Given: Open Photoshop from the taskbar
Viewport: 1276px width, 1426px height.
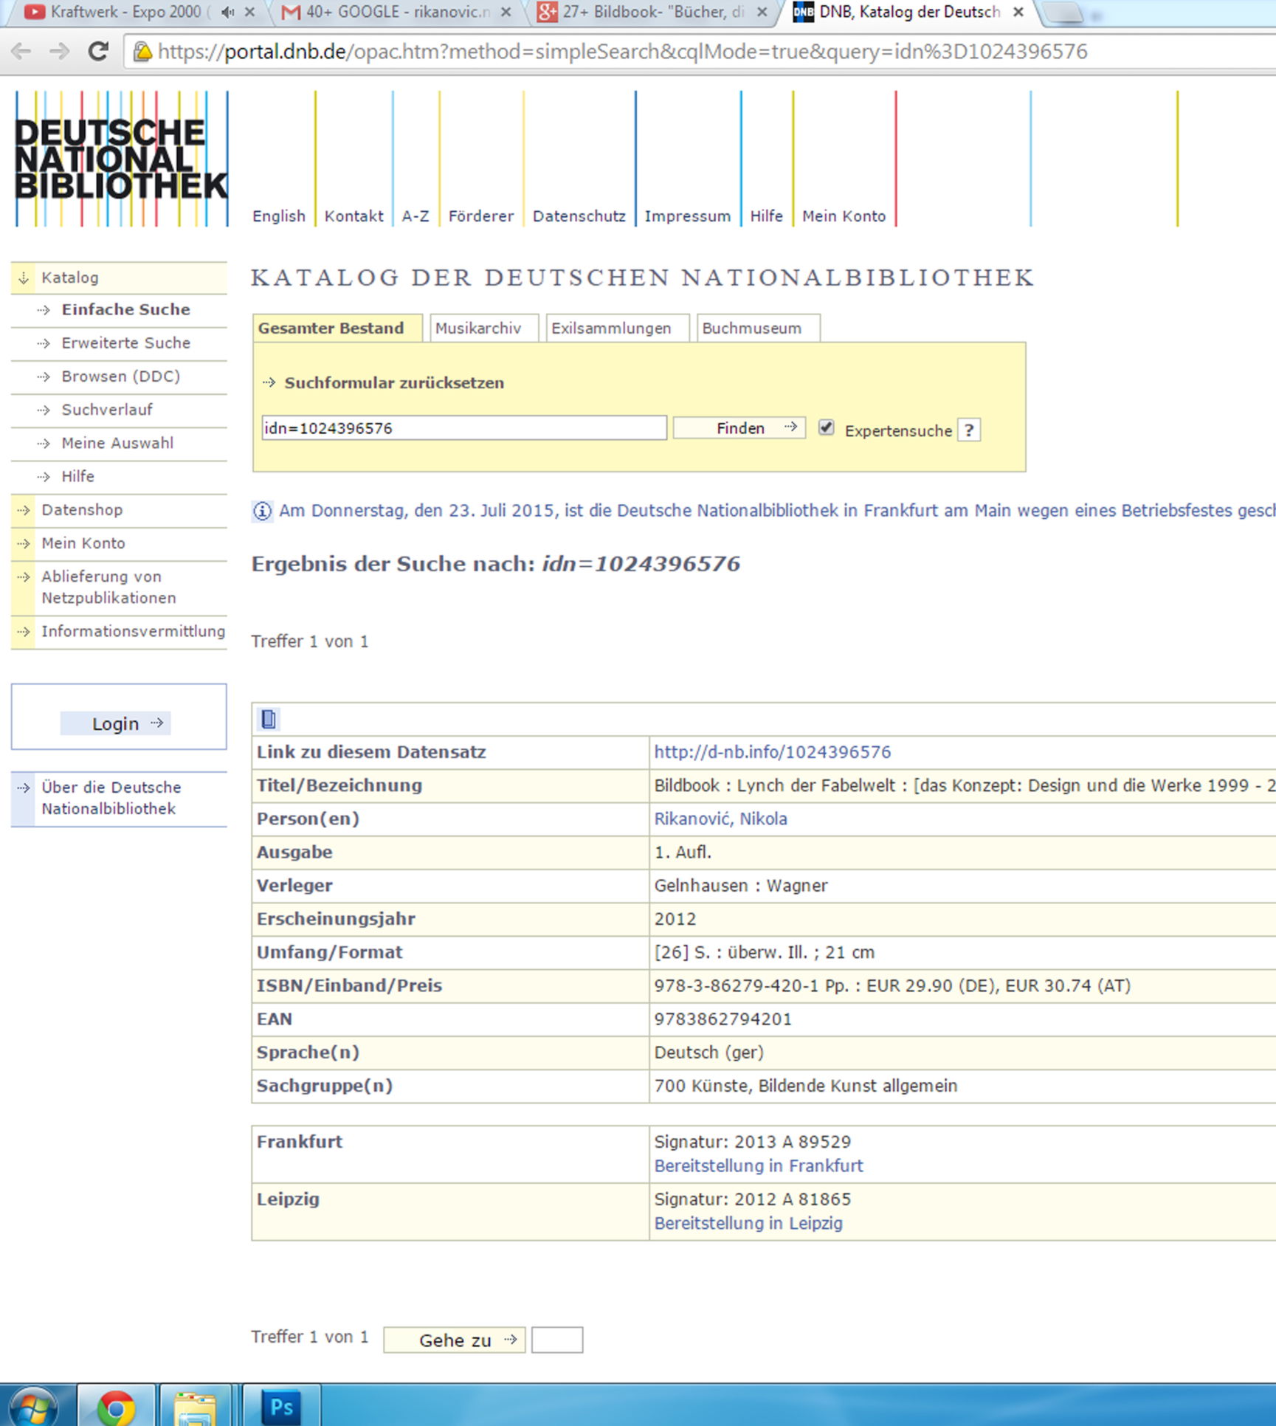Looking at the screenshot, I should pos(281,1407).
